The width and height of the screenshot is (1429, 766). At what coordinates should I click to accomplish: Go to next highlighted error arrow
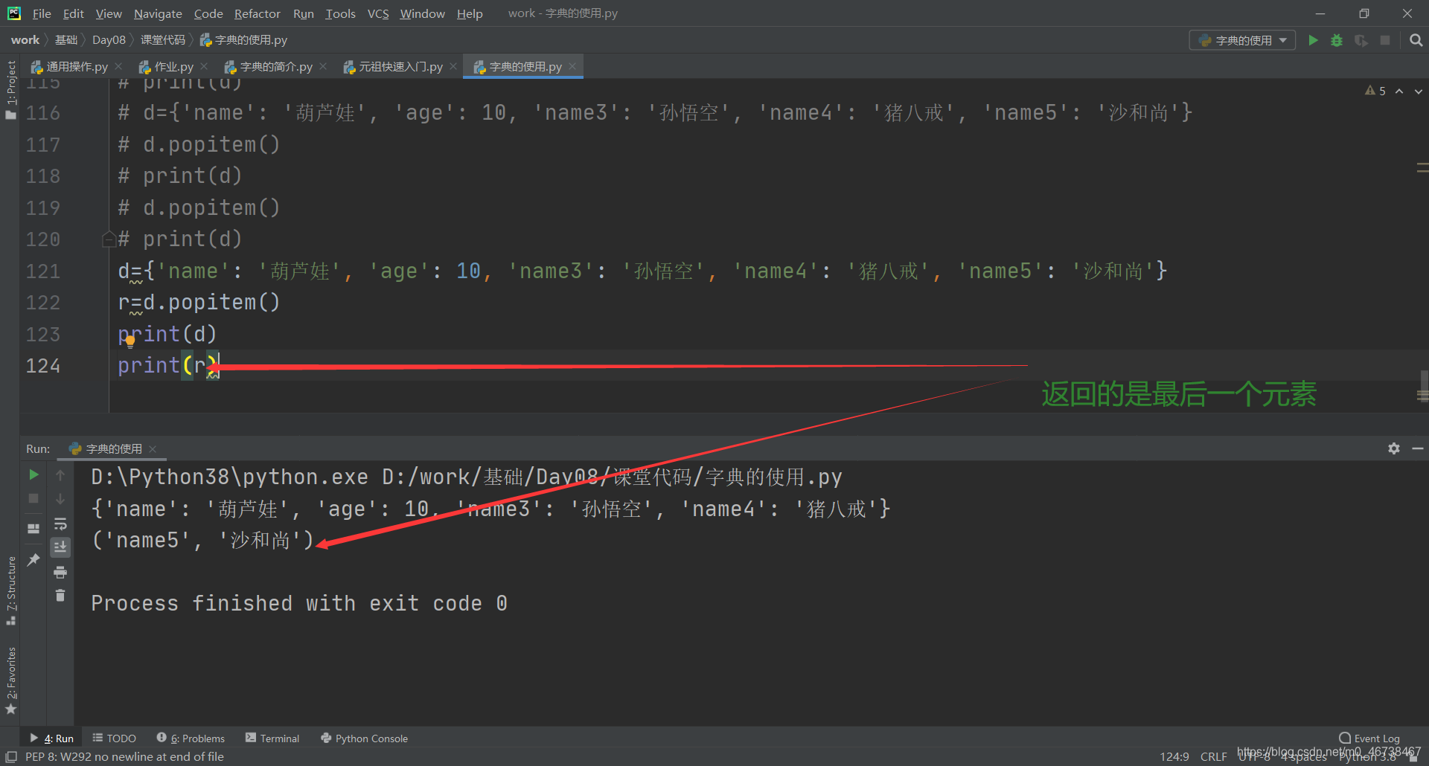point(1418,91)
